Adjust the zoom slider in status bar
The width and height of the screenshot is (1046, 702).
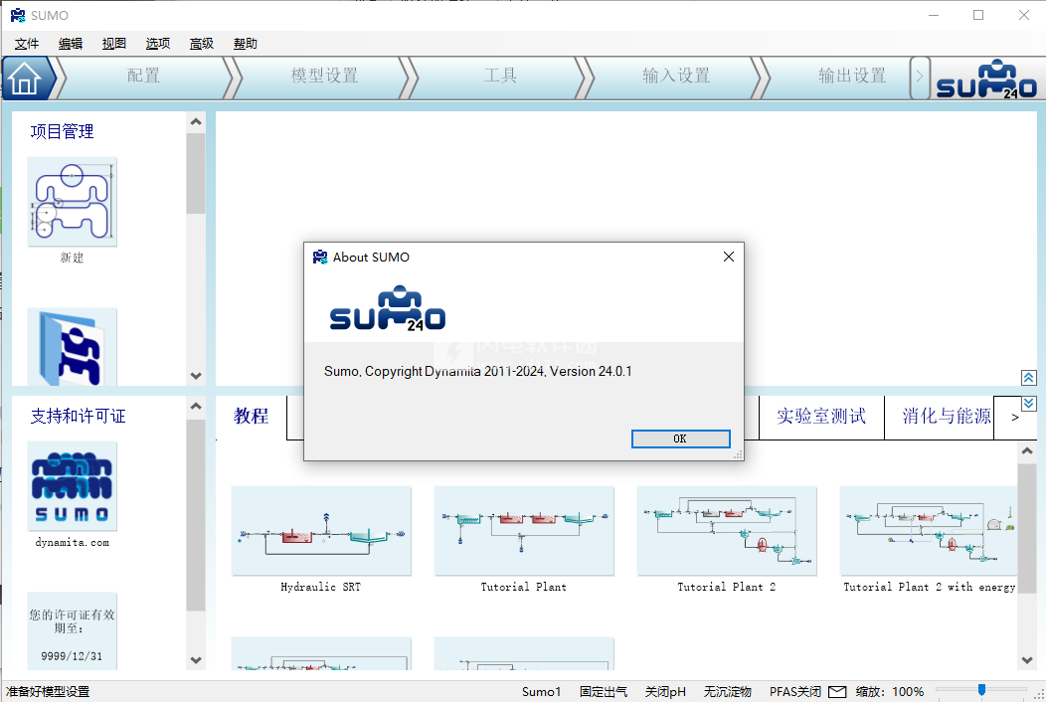pyautogui.click(x=981, y=690)
